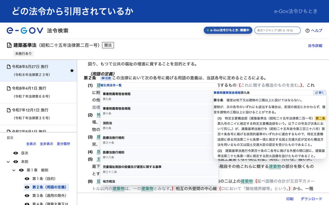Collapse the 本則 tree node chevron

[x=8, y=162]
